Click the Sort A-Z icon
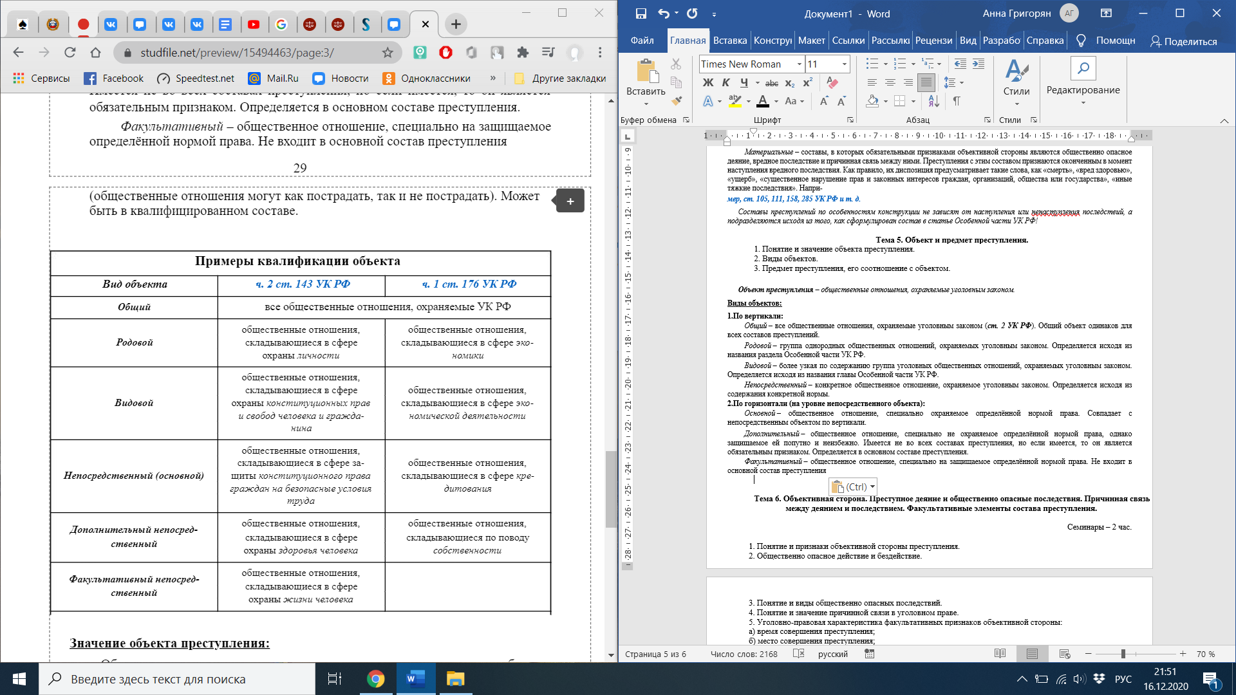This screenshot has width=1236, height=695. coord(934,101)
